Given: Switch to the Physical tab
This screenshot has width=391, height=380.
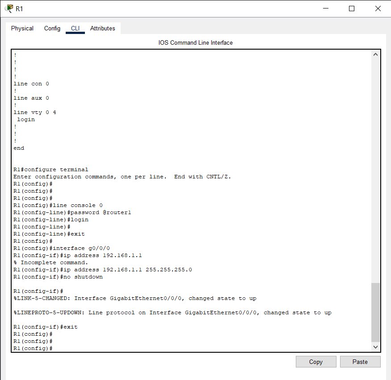Looking at the screenshot, I should coord(22,28).
